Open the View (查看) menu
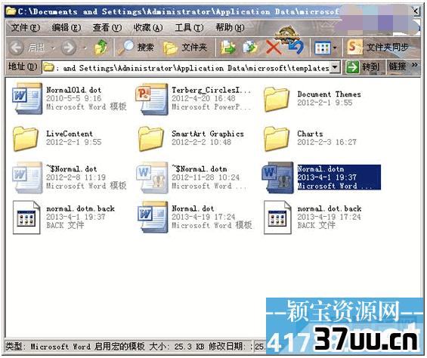The image size is (427, 358). tap(107, 27)
